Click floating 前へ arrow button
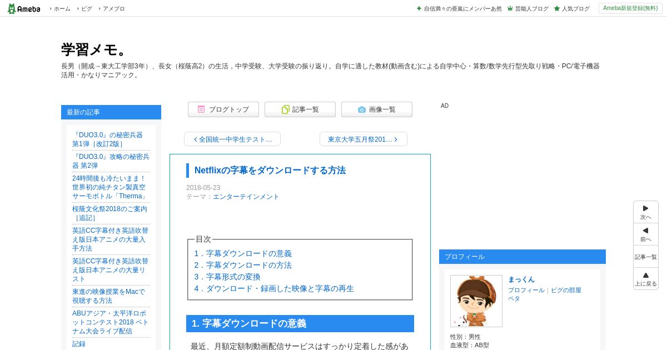This screenshot has width=667, height=350. [646, 234]
